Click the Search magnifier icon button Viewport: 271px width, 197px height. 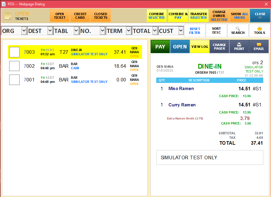[x=238, y=30]
